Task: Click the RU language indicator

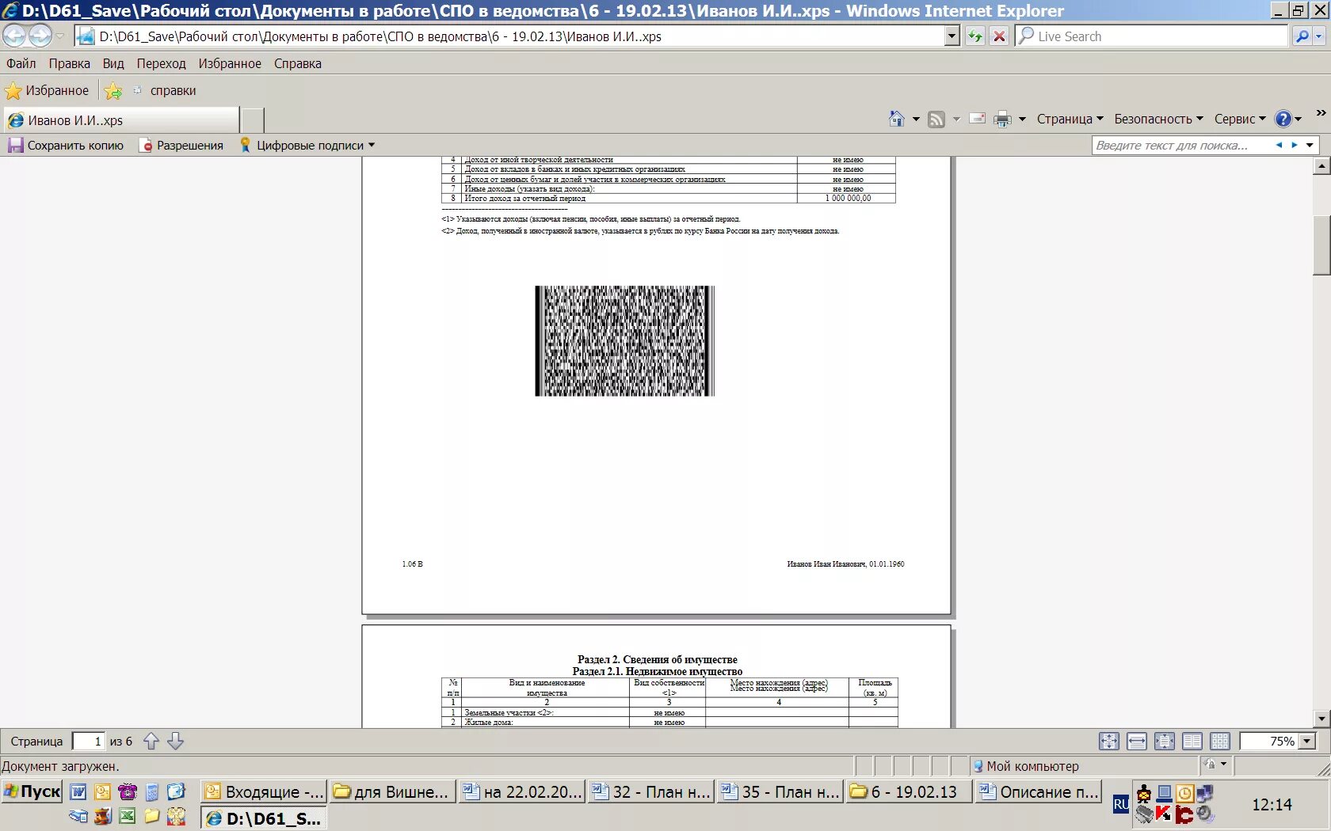Action: coord(1121,804)
